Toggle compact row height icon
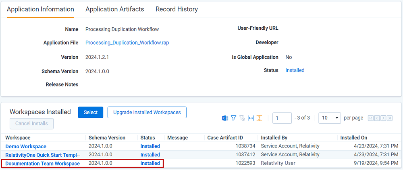Viewport: 403px width, 170px height. [x=259, y=118]
